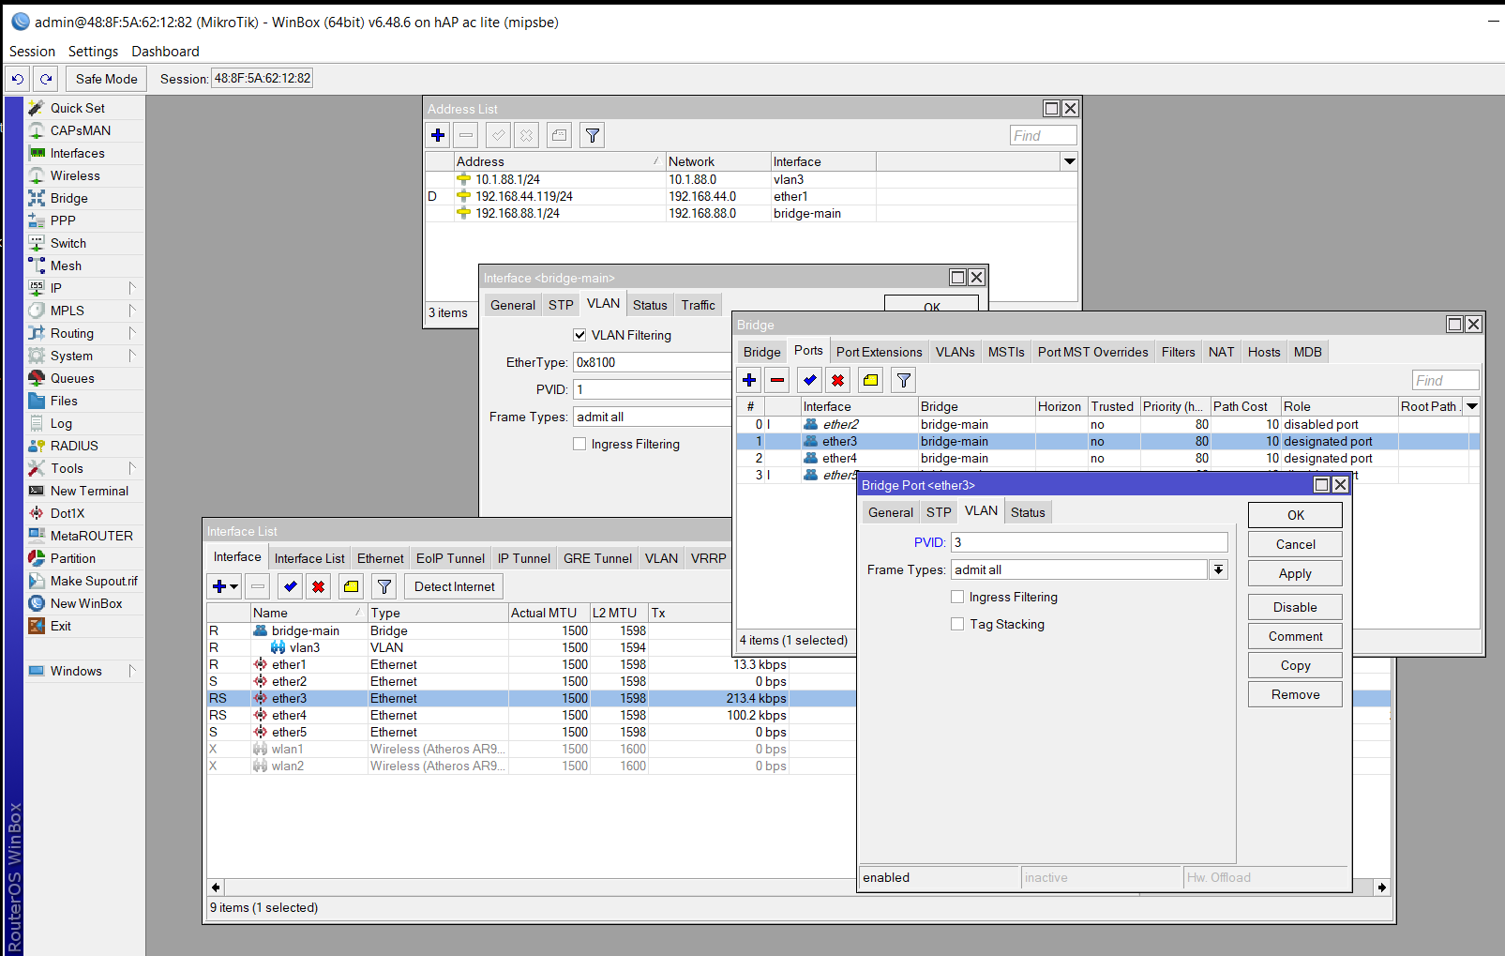Switch to the Status tab in Bridge Port ether3

click(x=1028, y=512)
